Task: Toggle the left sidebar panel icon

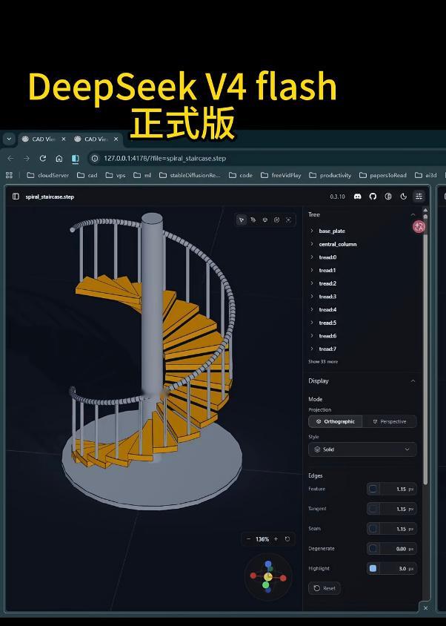Action: coord(16,197)
